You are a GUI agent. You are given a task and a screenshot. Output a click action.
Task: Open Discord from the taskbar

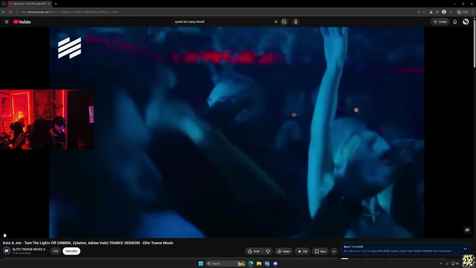pos(275,264)
